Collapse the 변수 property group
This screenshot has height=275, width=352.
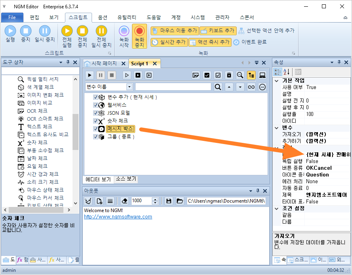click(277, 128)
